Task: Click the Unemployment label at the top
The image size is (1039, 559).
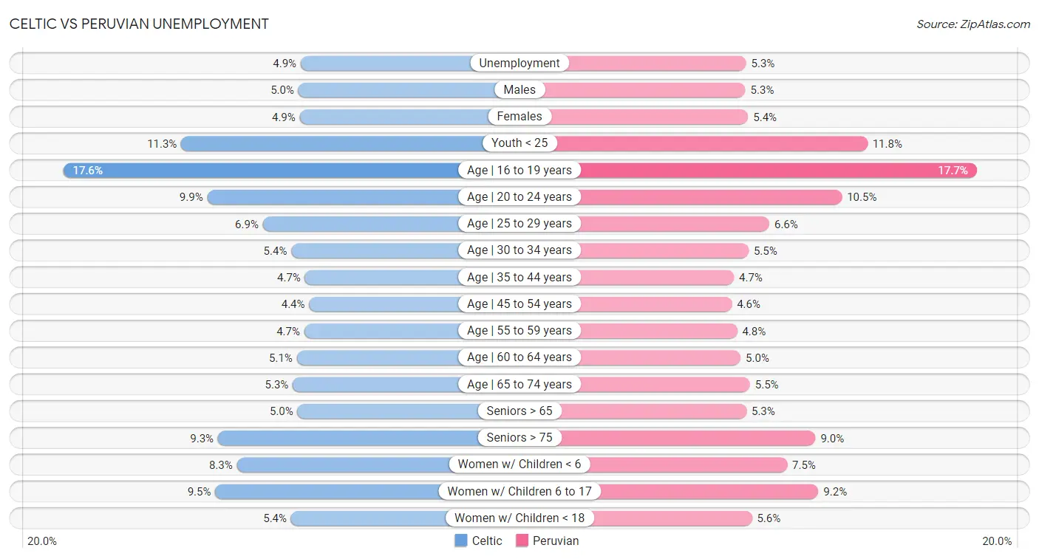Action: [x=519, y=63]
